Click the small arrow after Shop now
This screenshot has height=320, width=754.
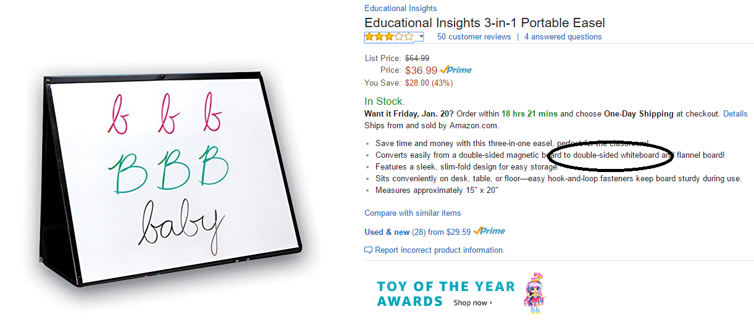point(492,303)
